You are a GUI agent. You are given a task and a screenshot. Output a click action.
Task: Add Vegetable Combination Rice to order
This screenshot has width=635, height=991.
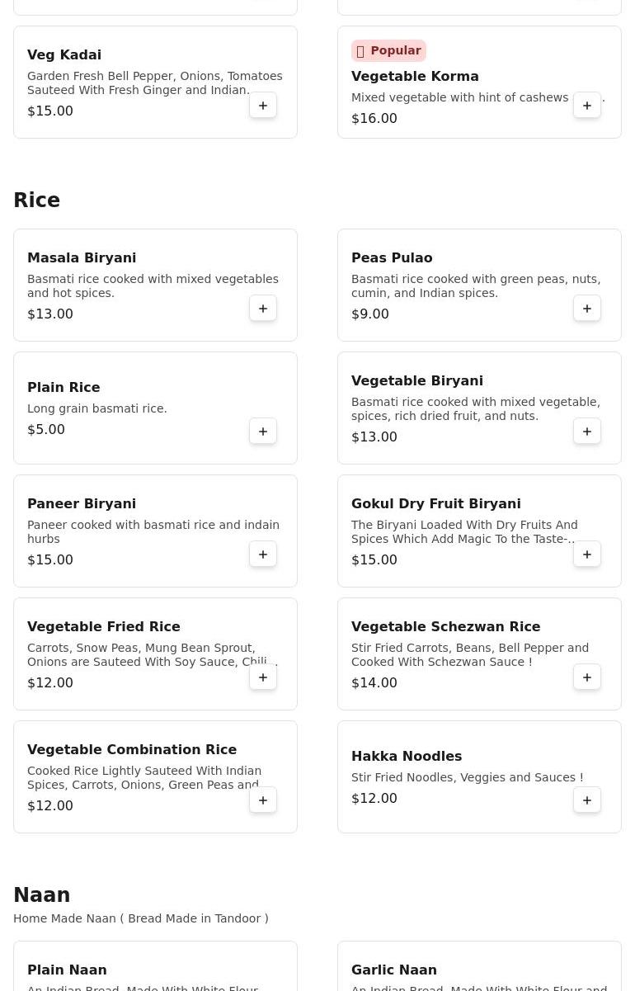coord(263,800)
